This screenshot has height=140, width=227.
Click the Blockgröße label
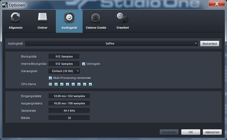pos(29,56)
